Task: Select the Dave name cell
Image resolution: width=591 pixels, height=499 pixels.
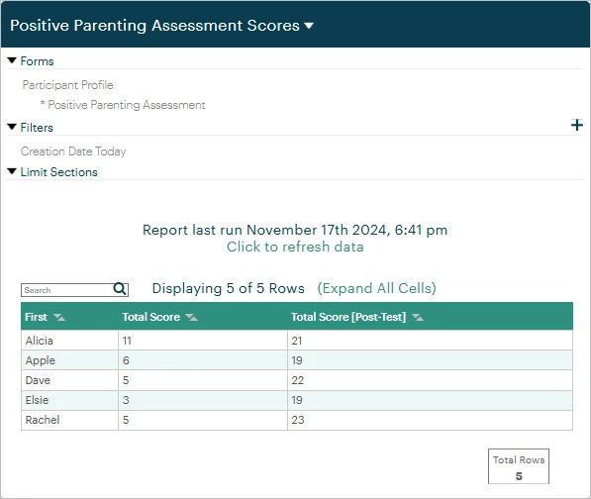Action: pos(69,380)
